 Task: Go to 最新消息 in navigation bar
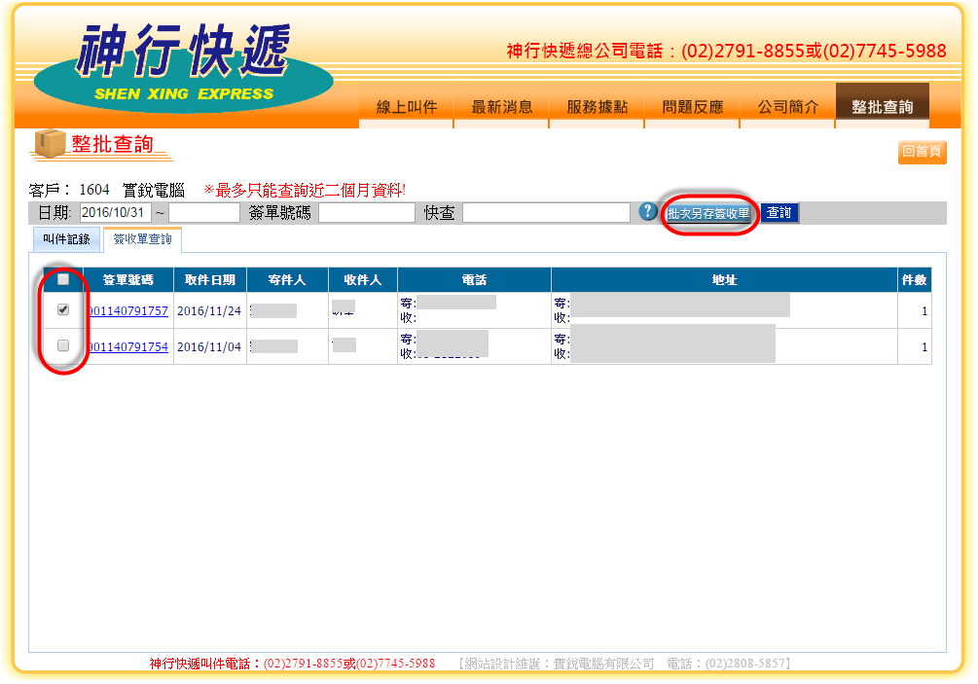501,107
